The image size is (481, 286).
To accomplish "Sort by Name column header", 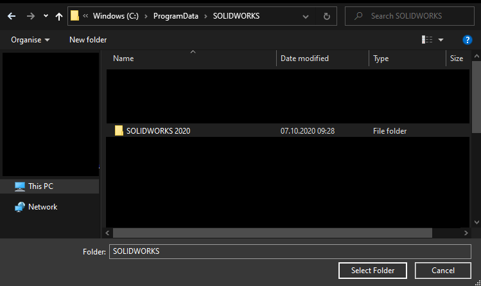I will click(x=123, y=58).
